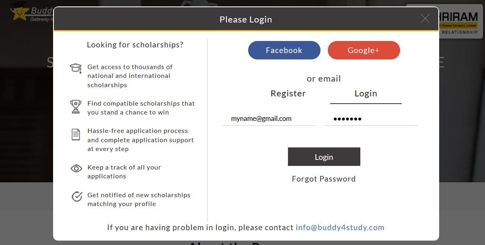Click the email address input field
This screenshot has height=245, width=485.
pyautogui.click(x=269, y=119)
